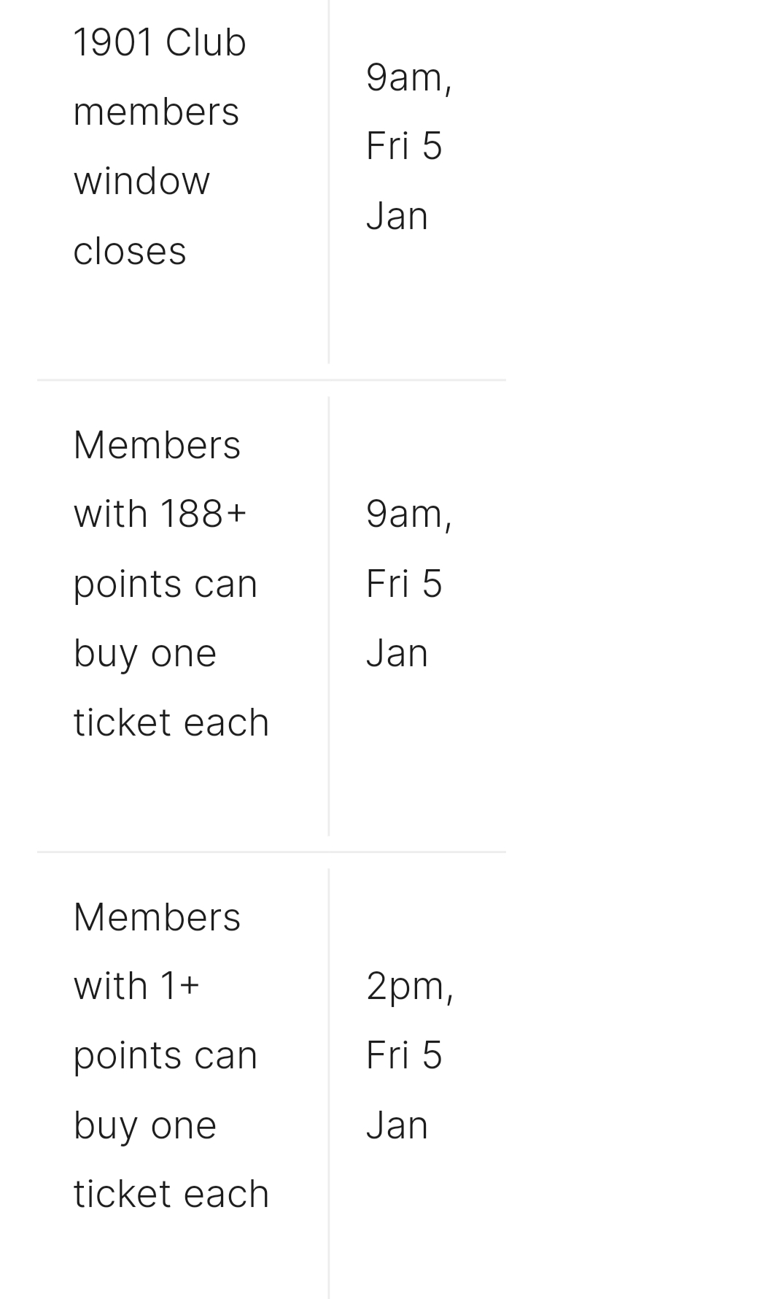Click 'Members' heading above 'with 188+'
The width and height of the screenshot is (784, 1299).
coord(157,444)
